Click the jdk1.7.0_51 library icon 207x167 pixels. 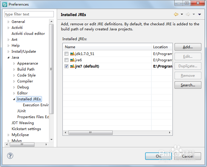72,54
